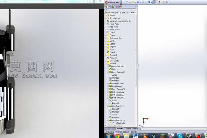The image size is (207, 138).
Task: Open Microsoft Word from taskbar
Action: coord(135,136)
